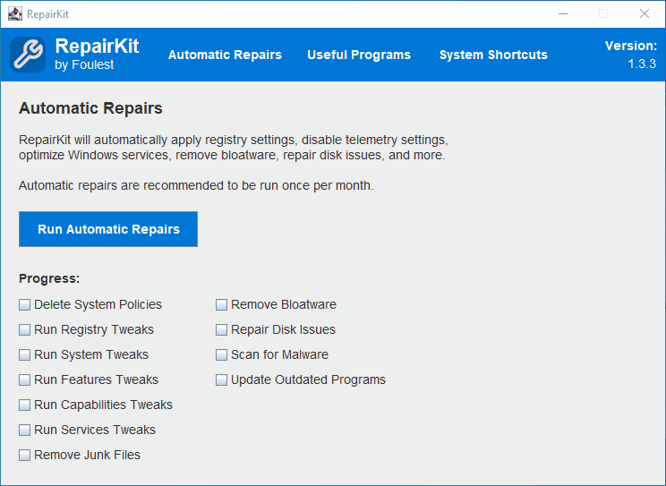
Task: Click the small app icon in title bar
Action: [x=15, y=13]
